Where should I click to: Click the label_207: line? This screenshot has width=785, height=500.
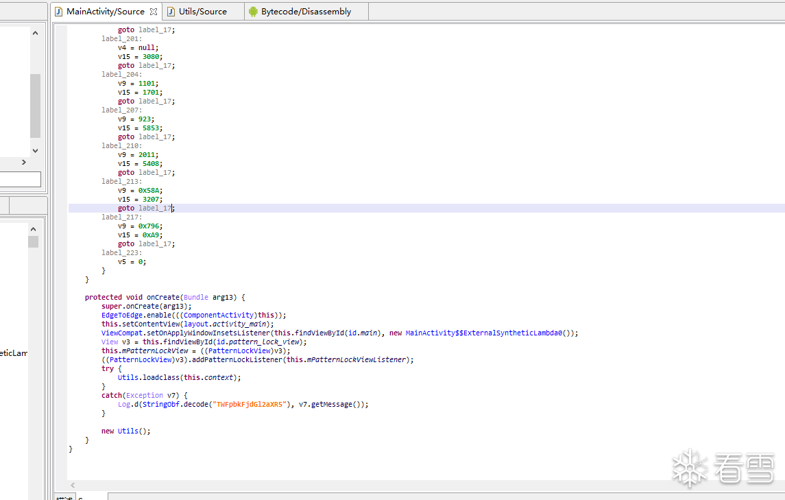pyautogui.click(x=121, y=110)
